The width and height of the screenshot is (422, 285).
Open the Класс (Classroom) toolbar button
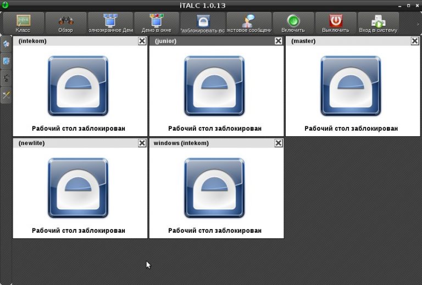24,24
